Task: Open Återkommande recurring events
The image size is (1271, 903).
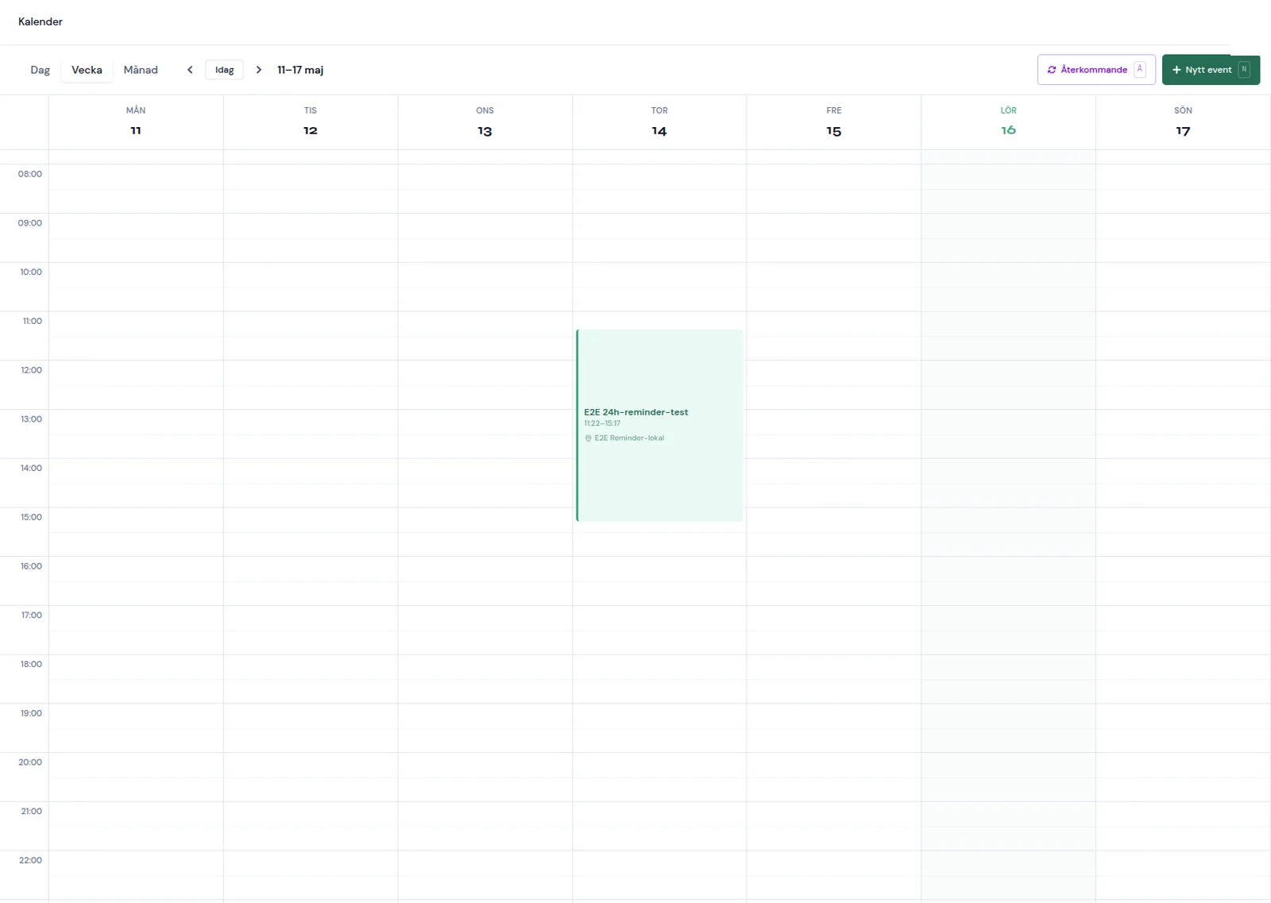Action: click(x=1096, y=70)
